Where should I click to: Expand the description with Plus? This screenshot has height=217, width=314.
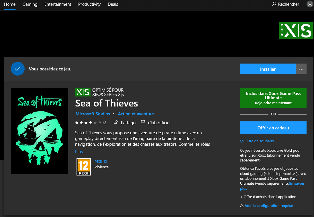tap(79, 151)
